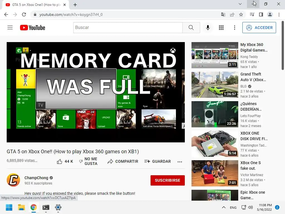
Task: Open the media controls toolbar icon
Action: [x=252, y=14]
